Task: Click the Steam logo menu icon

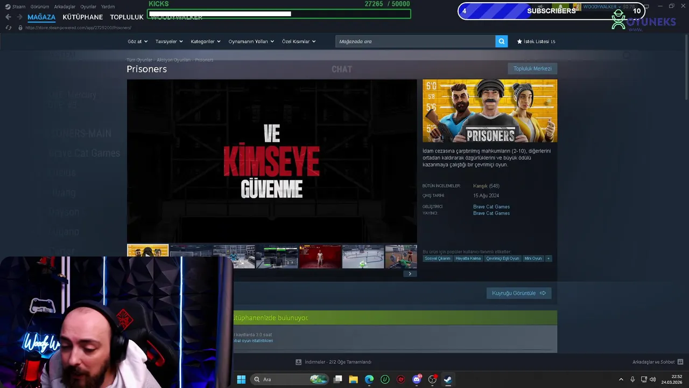Action: [x=8, y=6]
